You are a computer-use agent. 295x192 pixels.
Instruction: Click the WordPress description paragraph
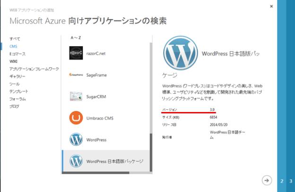pyautogui.click(x=212, y=92)
